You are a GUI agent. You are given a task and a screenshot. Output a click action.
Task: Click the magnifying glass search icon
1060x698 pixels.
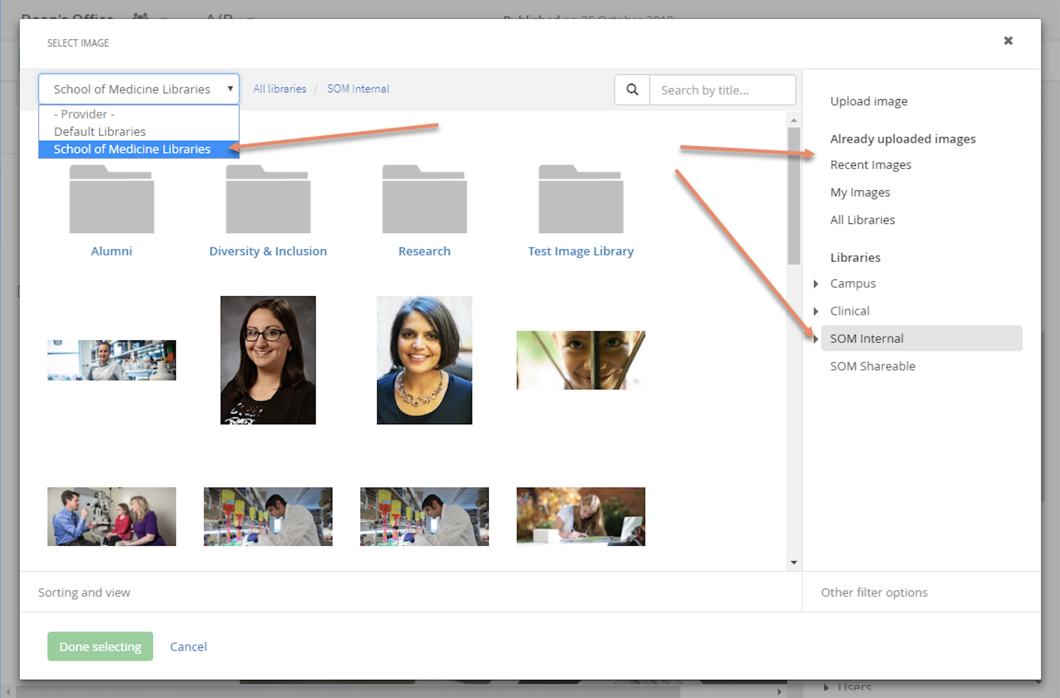(x=631, y=89)
